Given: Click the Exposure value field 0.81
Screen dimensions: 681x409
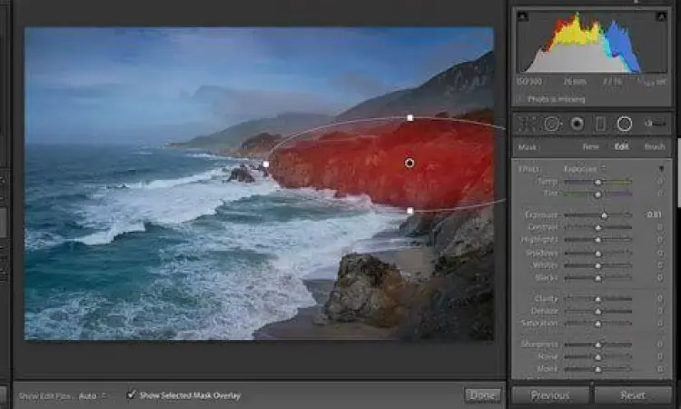Looking at the screenshot, I should click(x=654, y=214).
